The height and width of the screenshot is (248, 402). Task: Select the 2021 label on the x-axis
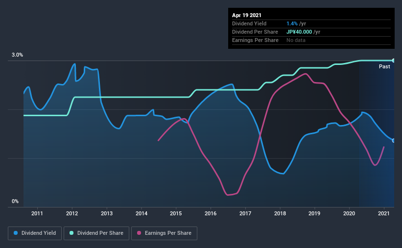pyautogui.click(x=384, y=213)
